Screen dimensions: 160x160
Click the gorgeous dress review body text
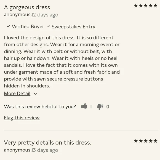[x=62, y=62]
